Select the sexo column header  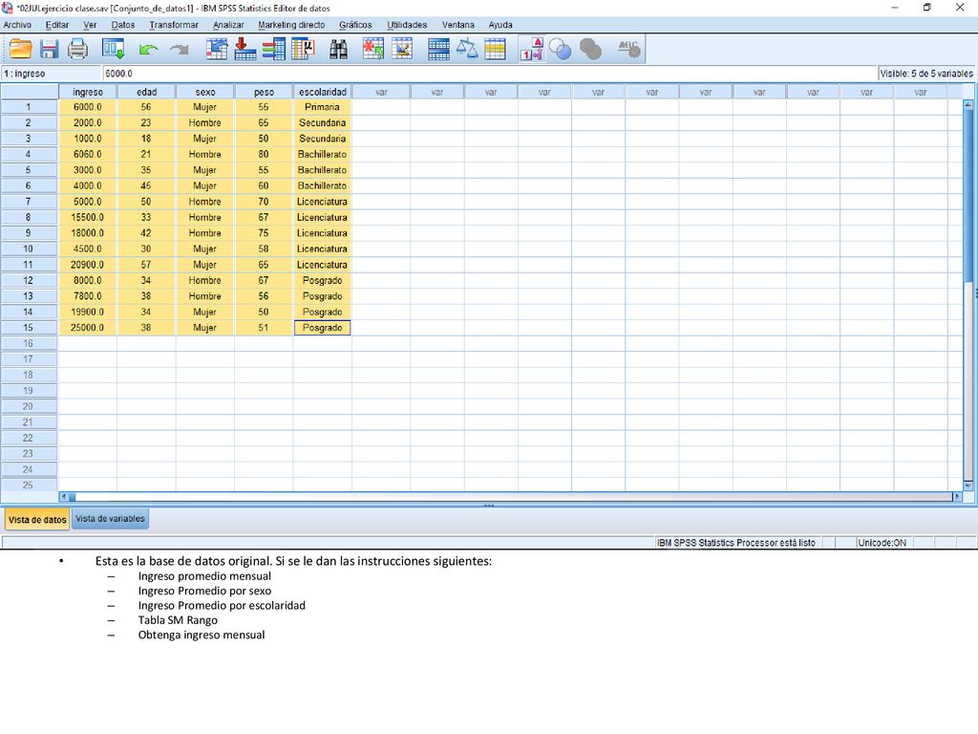tap(205, 92)
